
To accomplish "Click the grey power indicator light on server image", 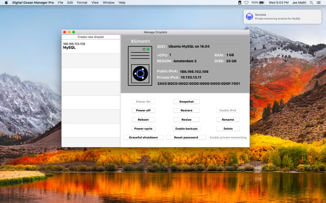I will 144,49.
